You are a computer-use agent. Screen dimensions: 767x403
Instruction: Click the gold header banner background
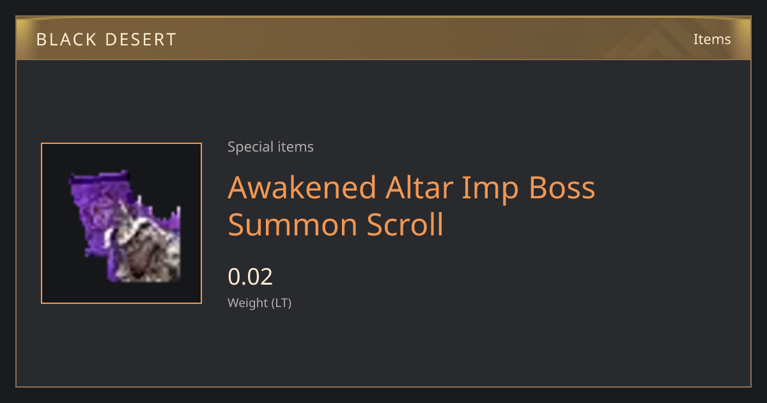point(383,38)
